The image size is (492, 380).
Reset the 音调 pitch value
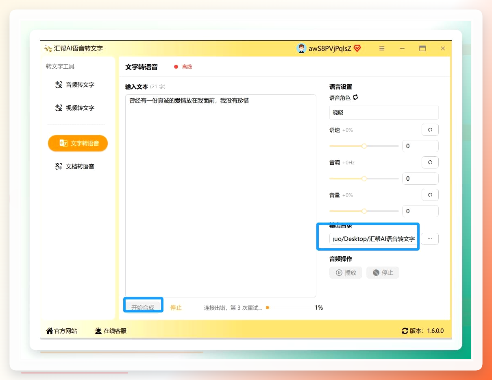(430, 162)
